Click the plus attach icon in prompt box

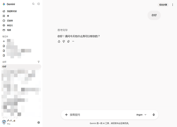pyautogui.click(x=66, y=115)
